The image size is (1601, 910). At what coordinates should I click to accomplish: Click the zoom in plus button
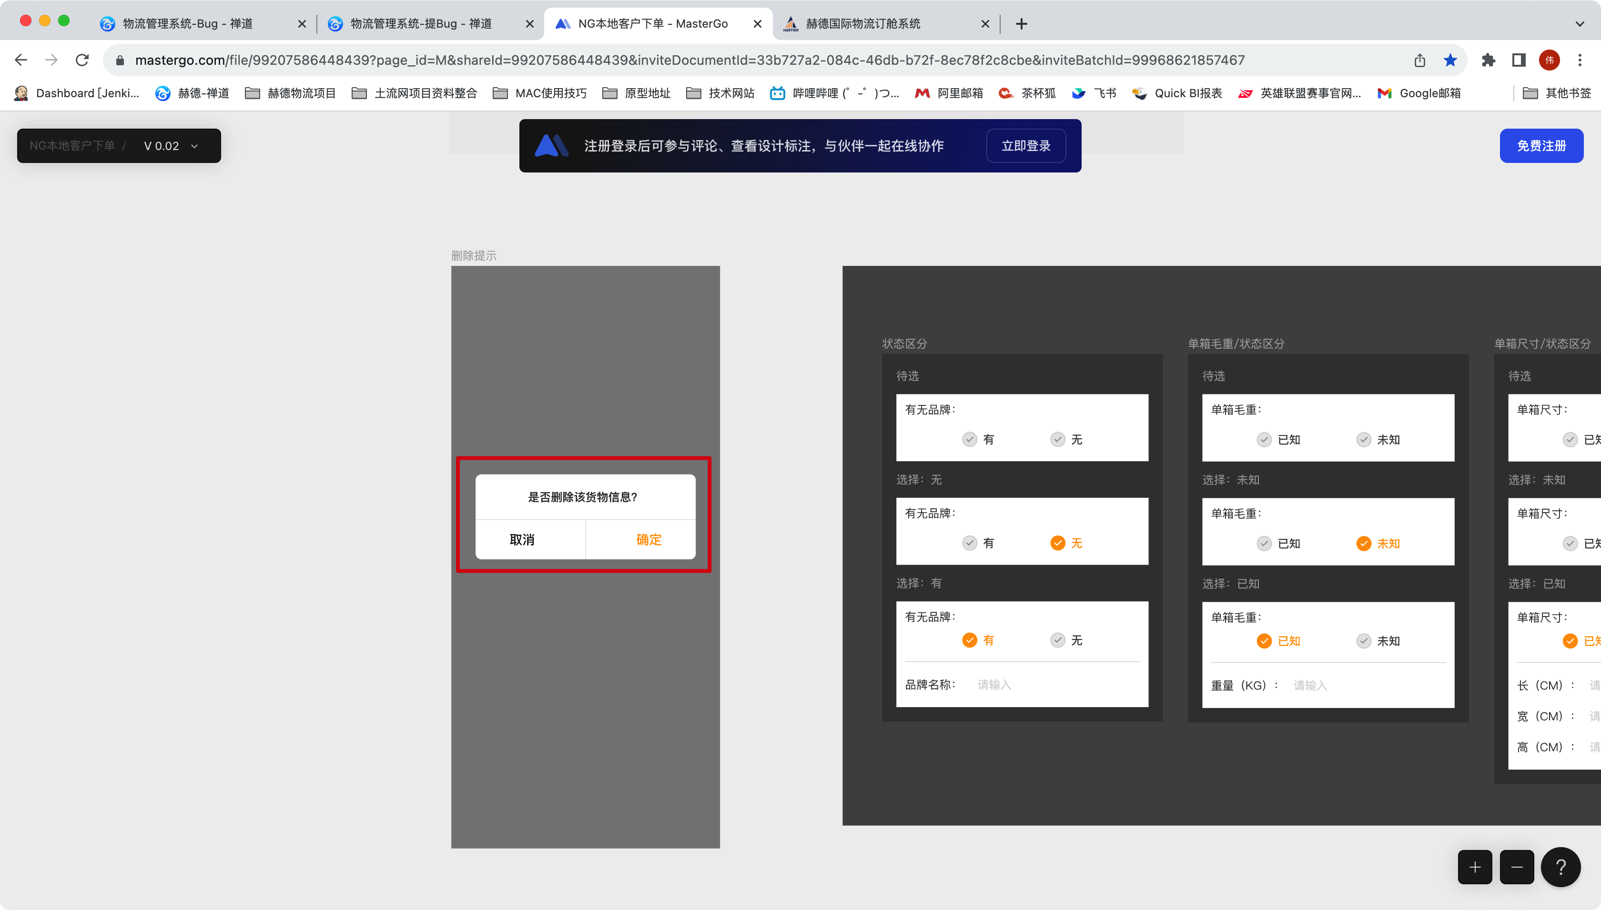coord(1475,867)
